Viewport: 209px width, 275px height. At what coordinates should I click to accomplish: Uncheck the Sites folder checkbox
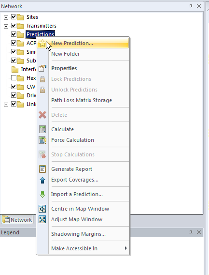(14, 17)
